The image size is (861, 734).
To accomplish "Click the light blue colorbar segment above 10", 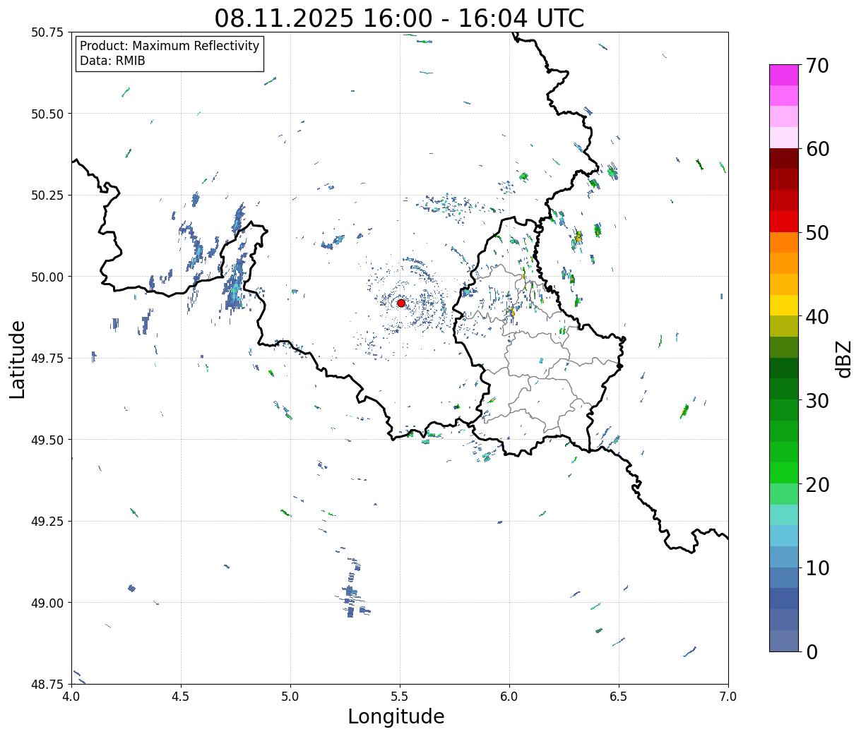I will [x=784, y=536].
